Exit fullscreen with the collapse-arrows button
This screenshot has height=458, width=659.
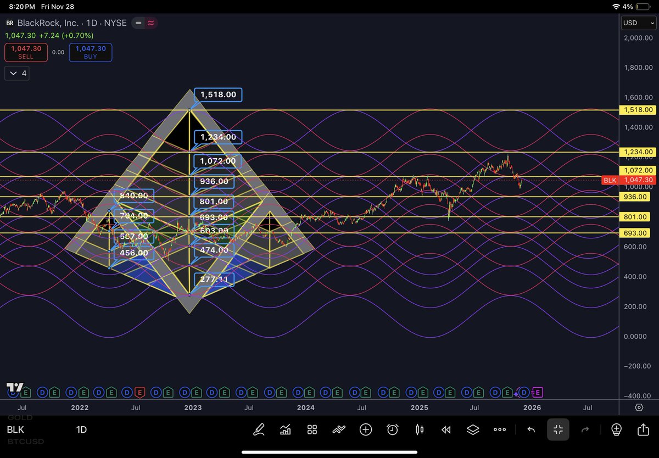(558, 429)
